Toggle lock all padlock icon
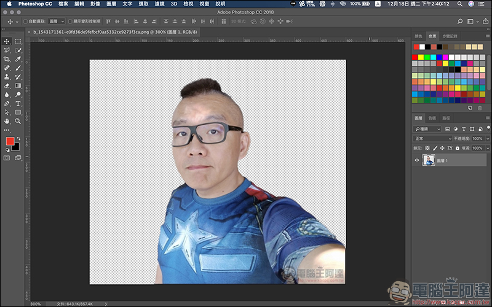The height and width of the screenshot is (307, 492). point(457,148)
